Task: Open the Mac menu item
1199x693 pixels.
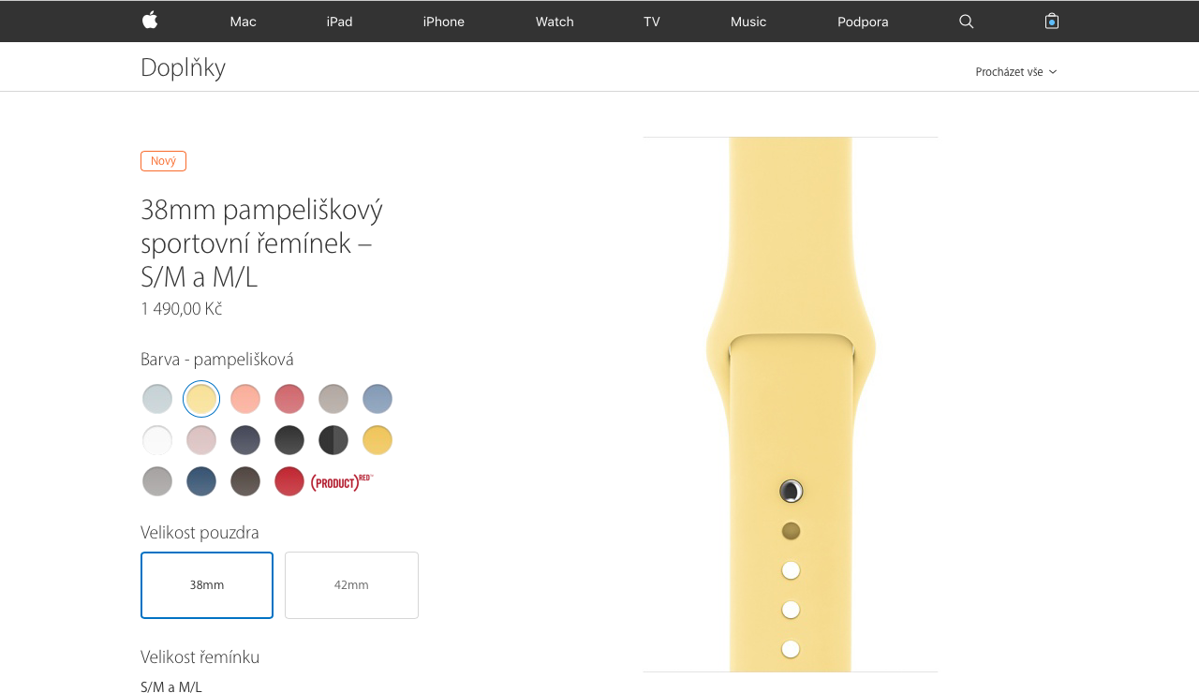Action: click(243, 22)
